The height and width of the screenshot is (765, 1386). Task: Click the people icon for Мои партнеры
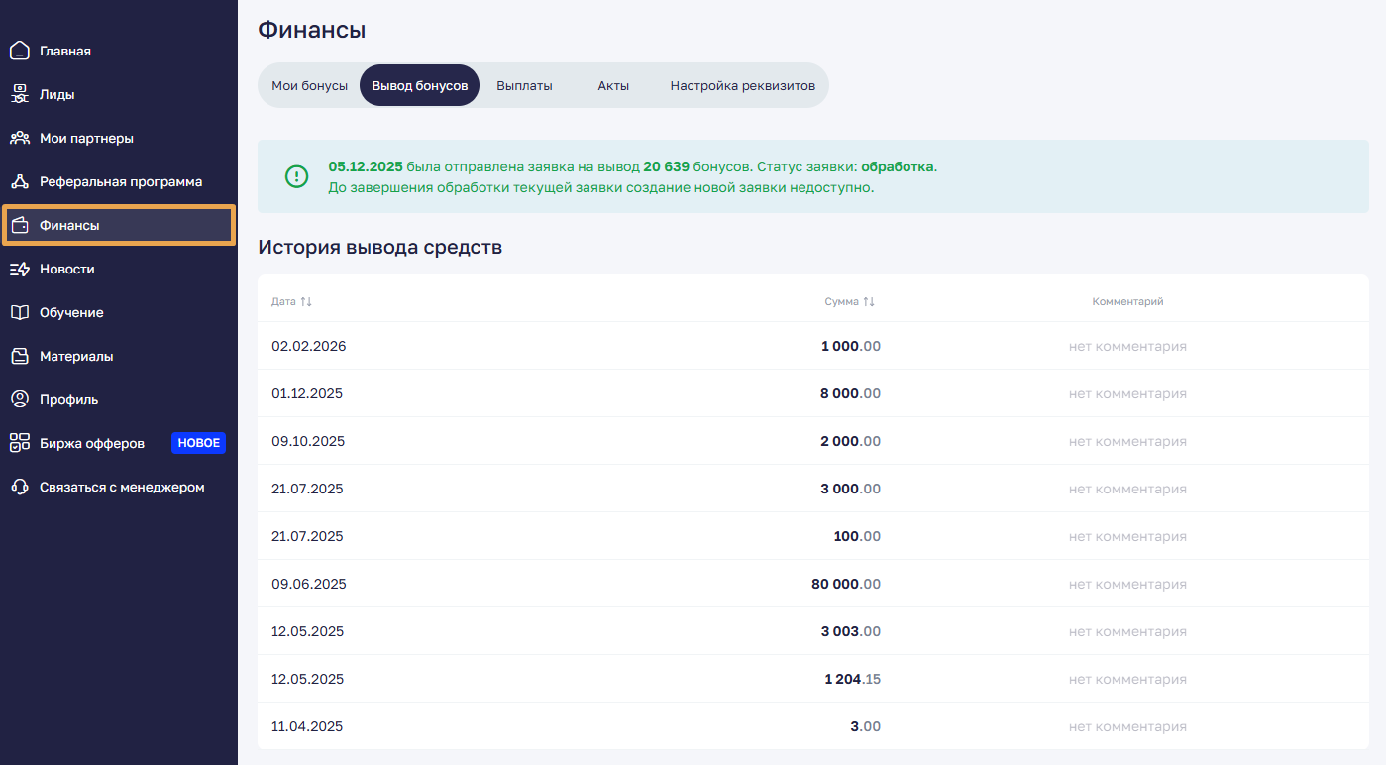[x=19, y=138]
